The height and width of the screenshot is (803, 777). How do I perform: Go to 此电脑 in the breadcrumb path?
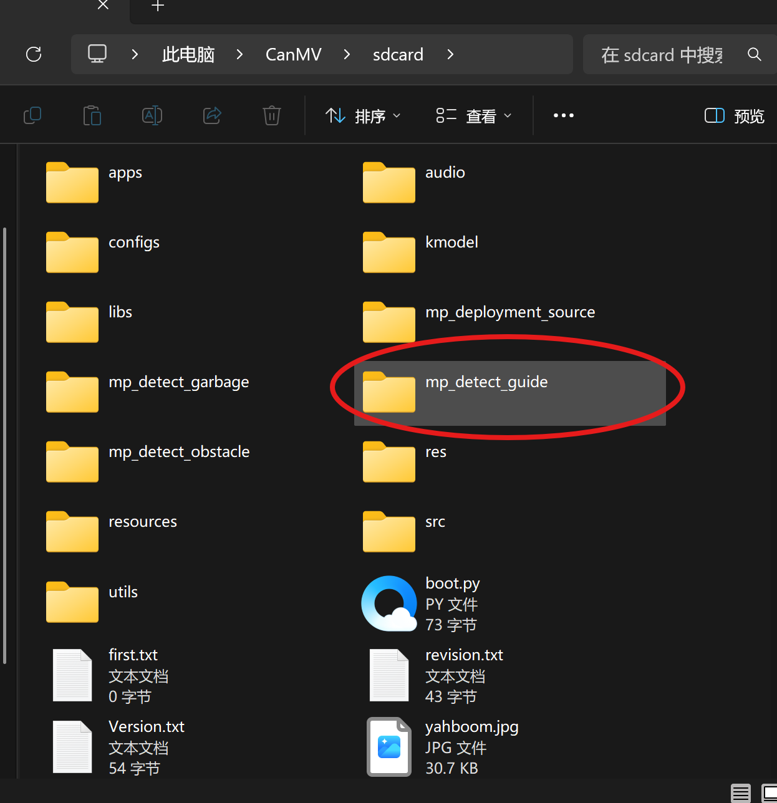(x=188, y=54)
